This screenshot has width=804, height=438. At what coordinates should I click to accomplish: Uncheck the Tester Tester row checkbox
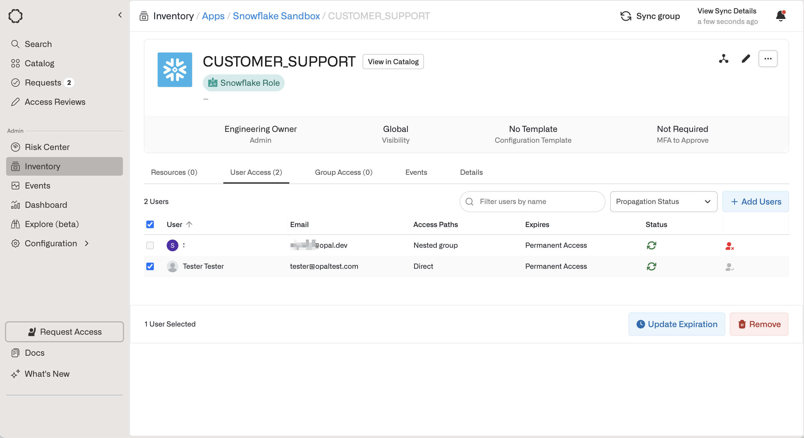150,266
